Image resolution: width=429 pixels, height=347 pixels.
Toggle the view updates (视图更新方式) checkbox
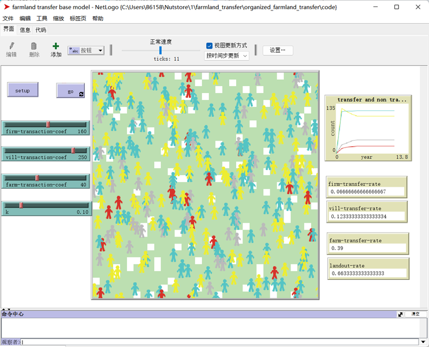pos(210,45)
